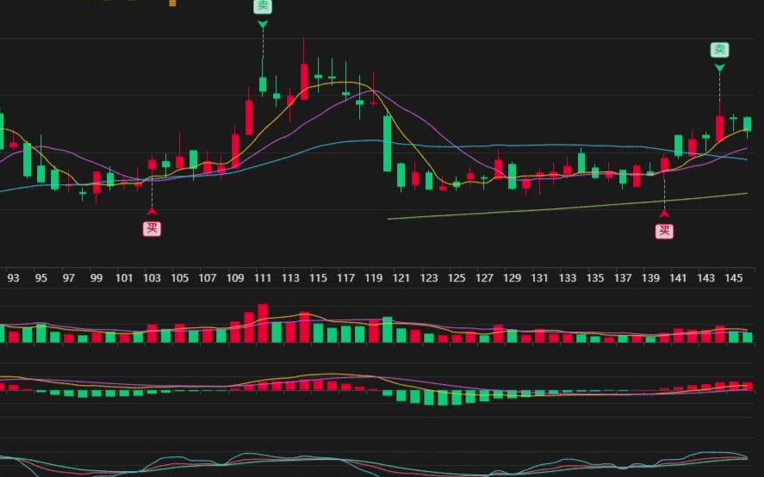Select the x-axis label 107
The width and height of the screenshot is (764, 477).
coord(207,278)
